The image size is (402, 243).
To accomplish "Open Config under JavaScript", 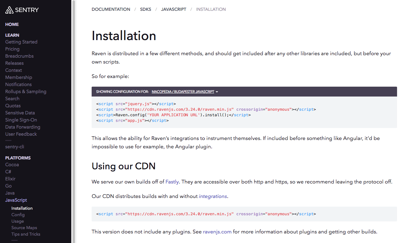I will [18, 215].
